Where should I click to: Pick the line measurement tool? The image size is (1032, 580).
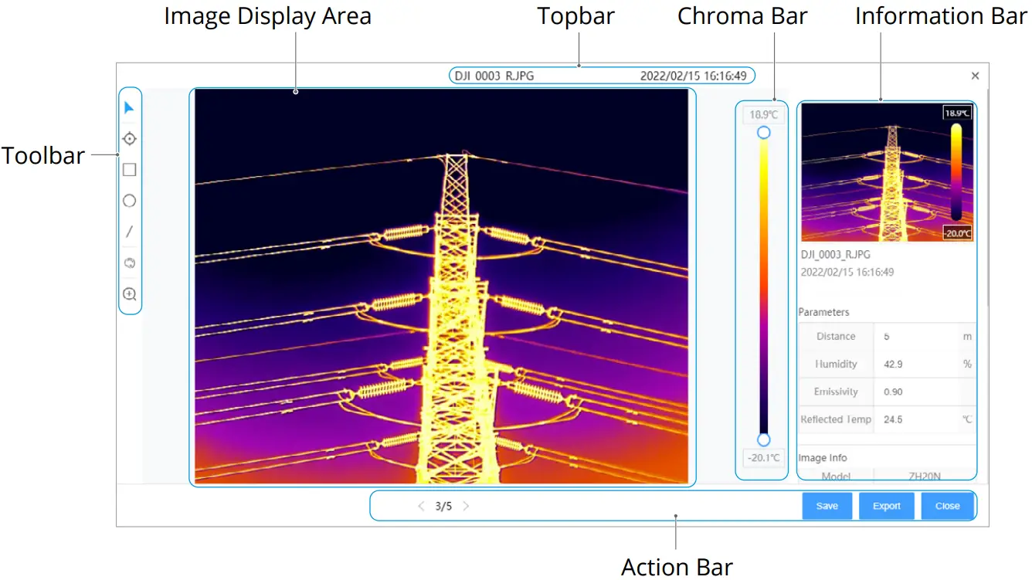point(129,231)
